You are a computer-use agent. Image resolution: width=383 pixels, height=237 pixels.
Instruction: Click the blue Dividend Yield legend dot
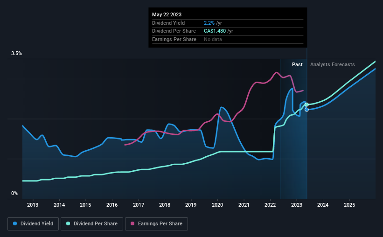pos(15,223)
